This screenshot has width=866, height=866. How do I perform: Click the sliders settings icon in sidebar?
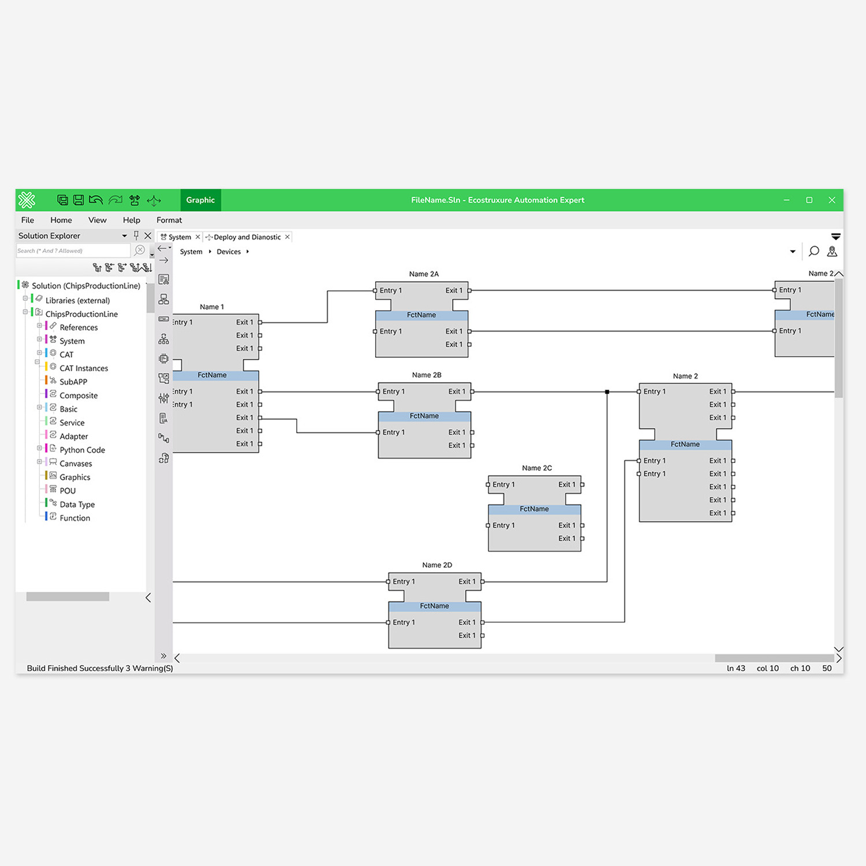click(164, 398)
